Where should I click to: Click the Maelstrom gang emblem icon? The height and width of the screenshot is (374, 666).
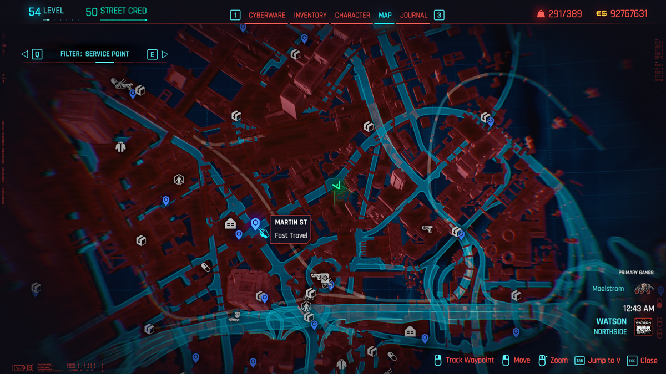pyautogui.click(x=644, y=289)
